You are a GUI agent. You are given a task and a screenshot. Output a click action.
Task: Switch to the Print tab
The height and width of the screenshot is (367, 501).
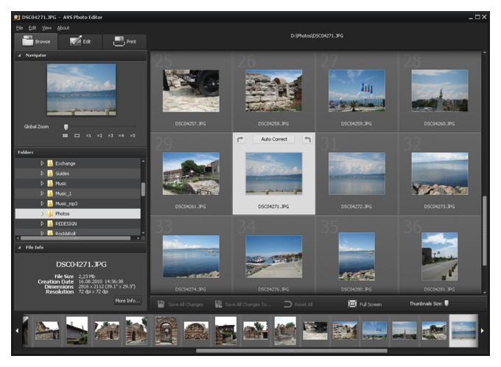click(x=125, y=41)
